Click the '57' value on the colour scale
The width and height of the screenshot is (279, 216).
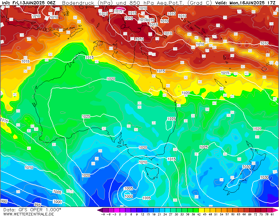click(227, 214)
